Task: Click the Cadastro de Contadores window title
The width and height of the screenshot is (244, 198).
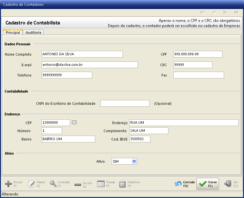Action: point(23,4)
